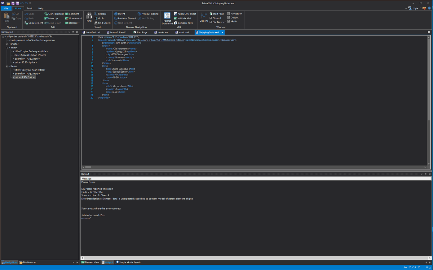The height and width of the screenshot is (270, 433).
Task: Open the Element View bottom tab
Action: click(x=90, y=263)
